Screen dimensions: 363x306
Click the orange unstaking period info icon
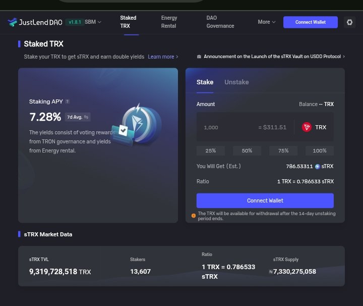(x=194, y=216)
